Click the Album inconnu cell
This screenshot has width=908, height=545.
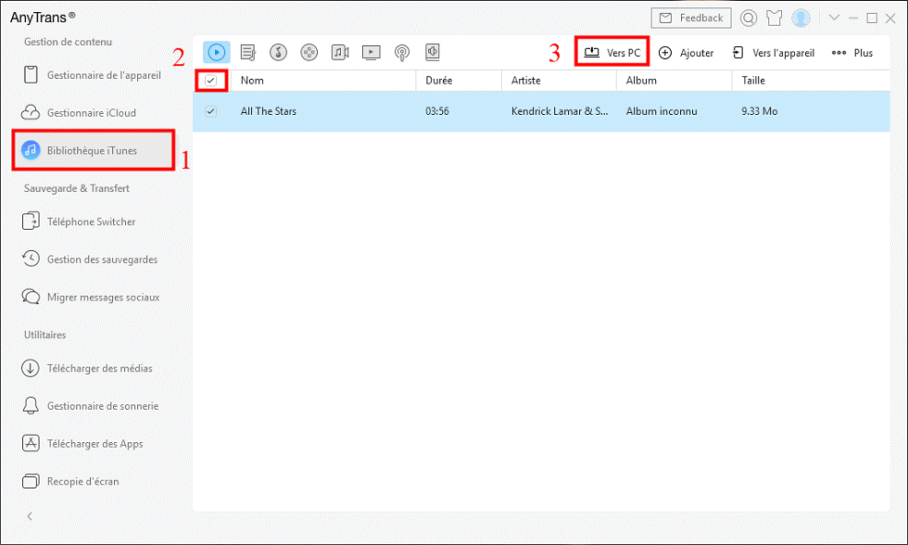662,111
